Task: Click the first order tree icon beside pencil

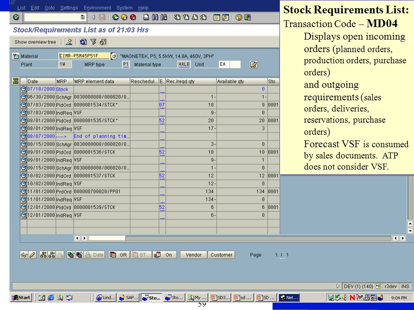Action: [x=43, y=255]
